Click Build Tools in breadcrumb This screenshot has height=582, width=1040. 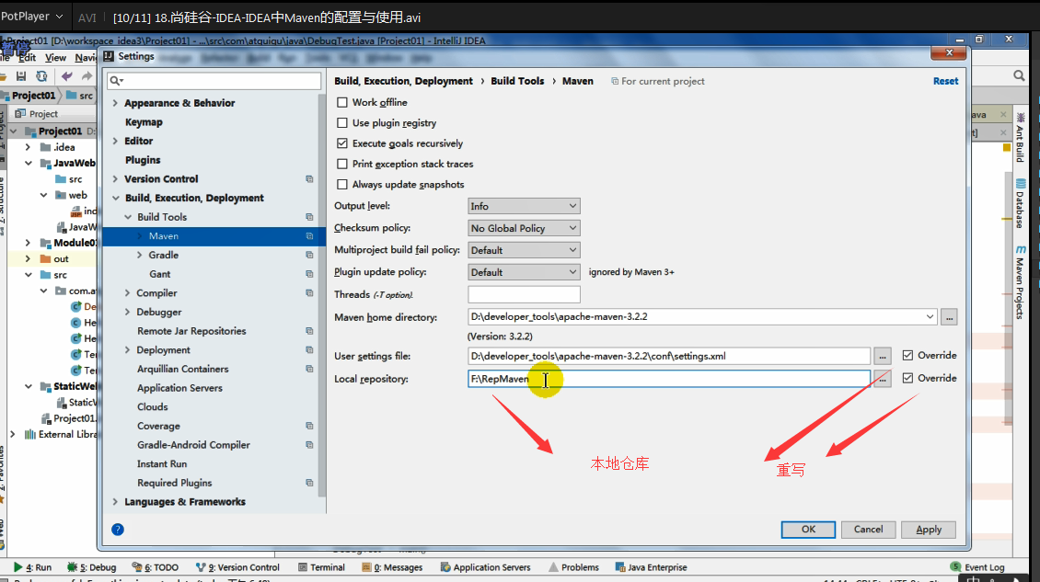(x=517, y=81)
